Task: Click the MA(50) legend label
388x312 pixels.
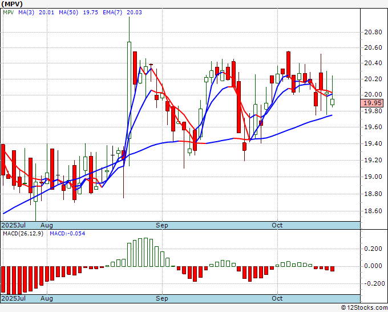Action: [x=68, y=13]
